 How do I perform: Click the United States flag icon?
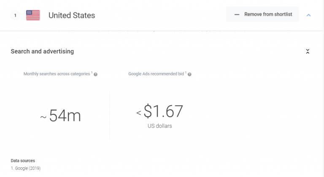click(33, 15)
